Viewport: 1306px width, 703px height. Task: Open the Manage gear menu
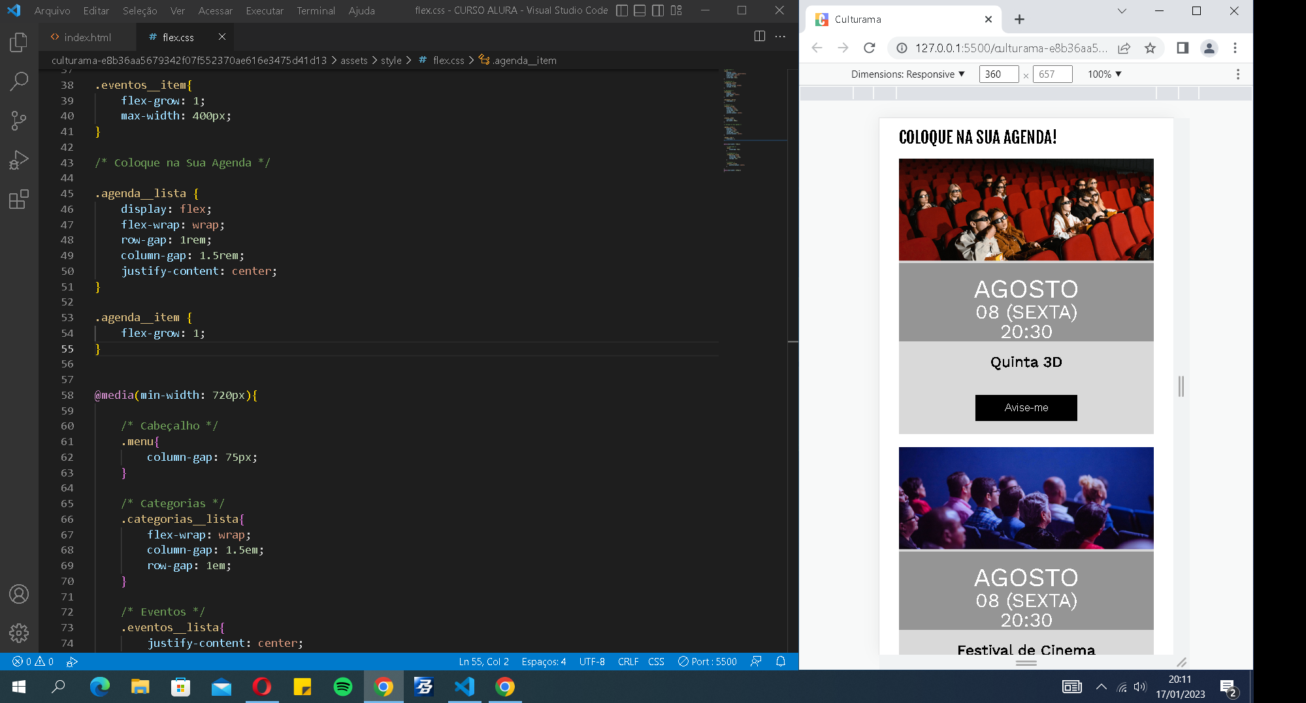[19, 633]
